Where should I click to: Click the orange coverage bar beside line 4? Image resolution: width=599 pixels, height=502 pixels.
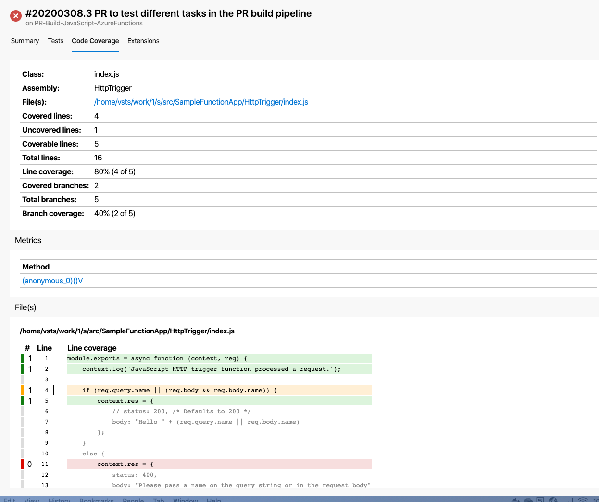point(21,390)
